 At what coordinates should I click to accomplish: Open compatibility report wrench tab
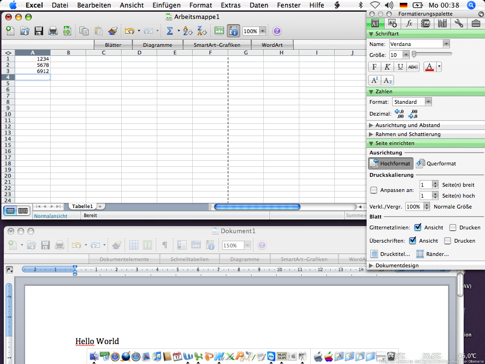[x=459, y=23]
